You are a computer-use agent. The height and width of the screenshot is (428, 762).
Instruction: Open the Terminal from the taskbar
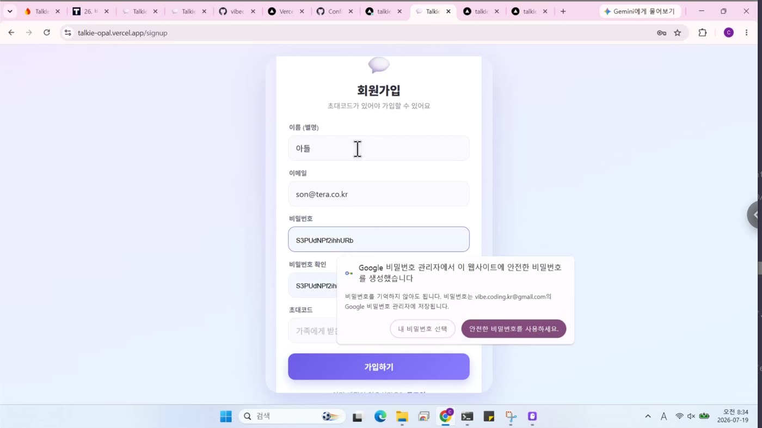467,417
